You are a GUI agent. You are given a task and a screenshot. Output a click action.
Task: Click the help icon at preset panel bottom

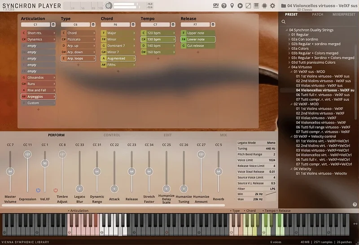(x=355, y=205)
